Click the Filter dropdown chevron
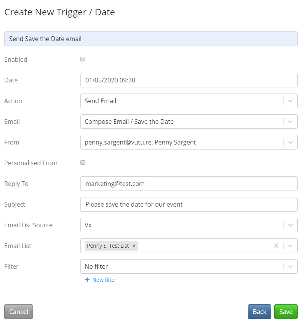Screen dimensions: 303x322 (x=291, y=266)
